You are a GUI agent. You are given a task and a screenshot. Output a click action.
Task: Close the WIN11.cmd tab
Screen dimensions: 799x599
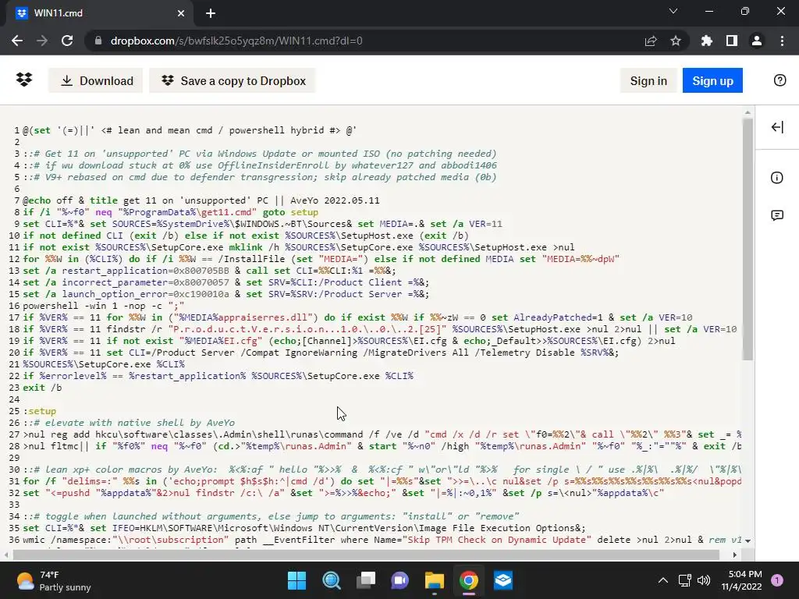(x=181, y=13)
